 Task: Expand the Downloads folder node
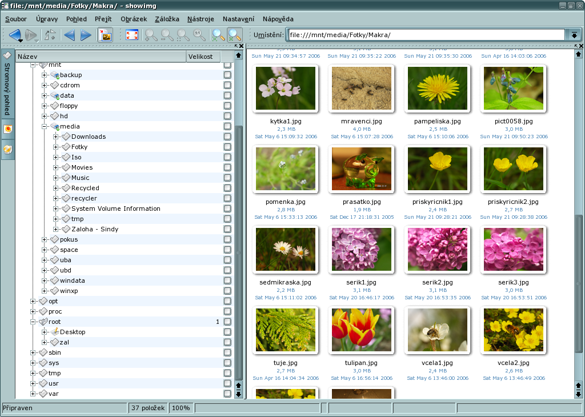(55, 137)
